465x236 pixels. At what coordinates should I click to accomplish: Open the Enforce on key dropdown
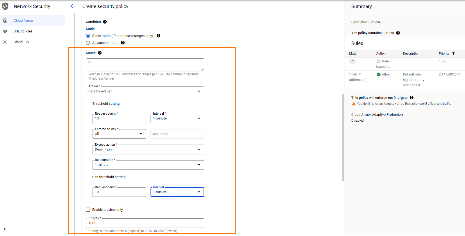(x=119, y=134)
